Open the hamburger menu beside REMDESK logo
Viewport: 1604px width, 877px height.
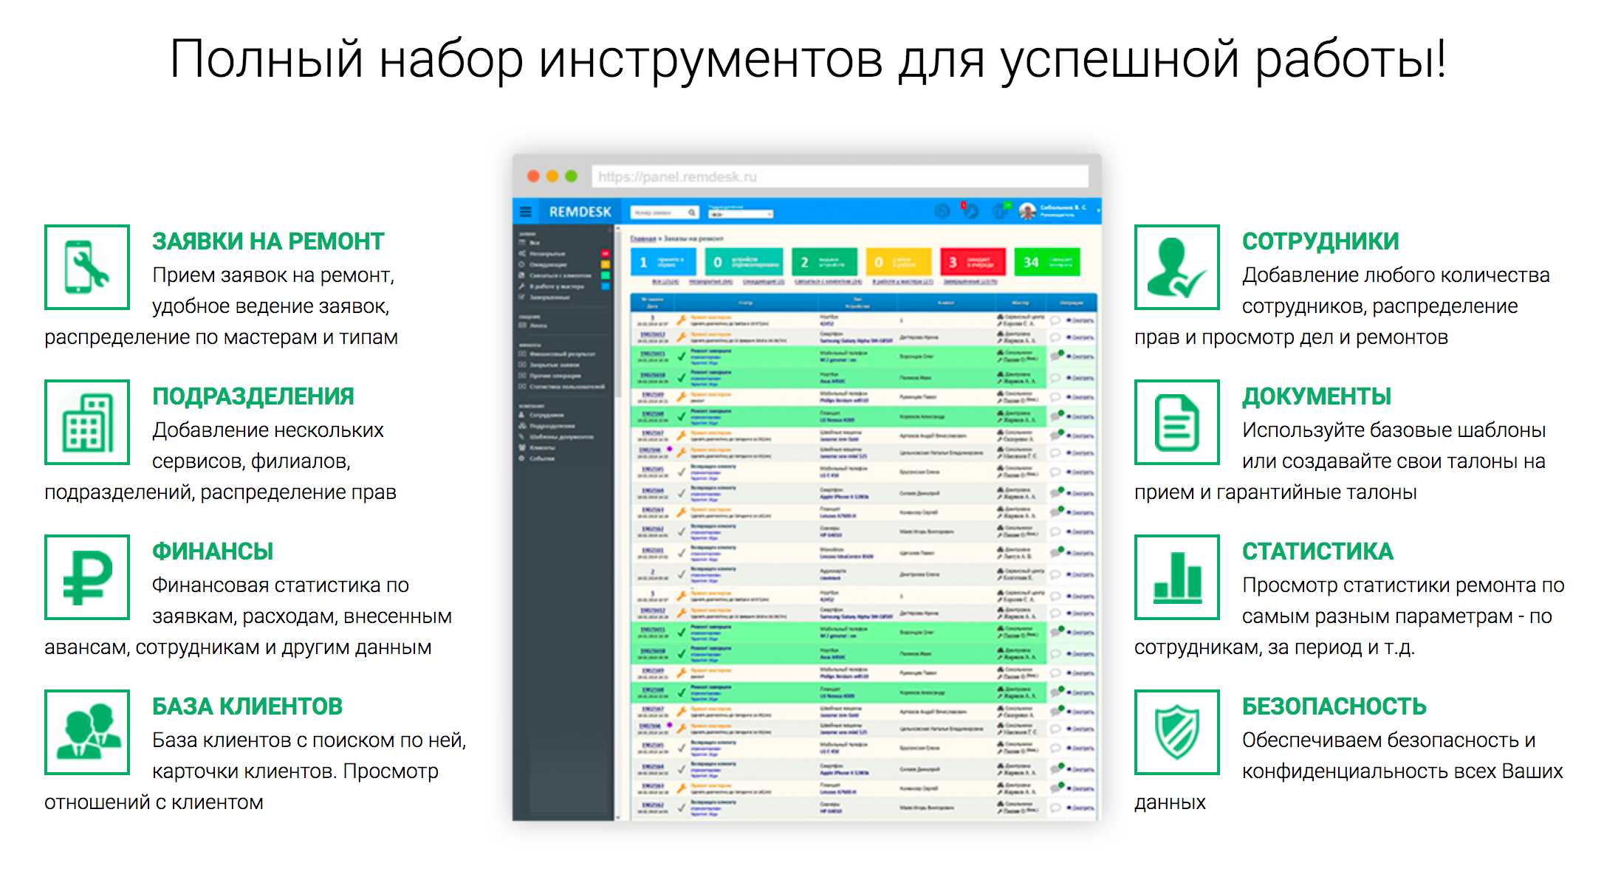[x=526, y=212]
